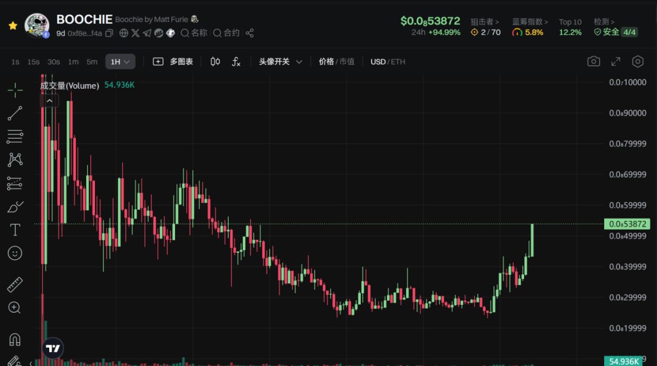This screenshot has height=366, width=657.
Task: Click the current price label 0.0₈53872 on axis
Action: pos(627,224)
